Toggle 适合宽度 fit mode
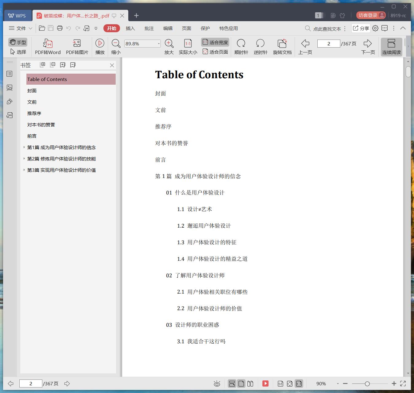This screenshot has height=393, width=414. point(215,42)
